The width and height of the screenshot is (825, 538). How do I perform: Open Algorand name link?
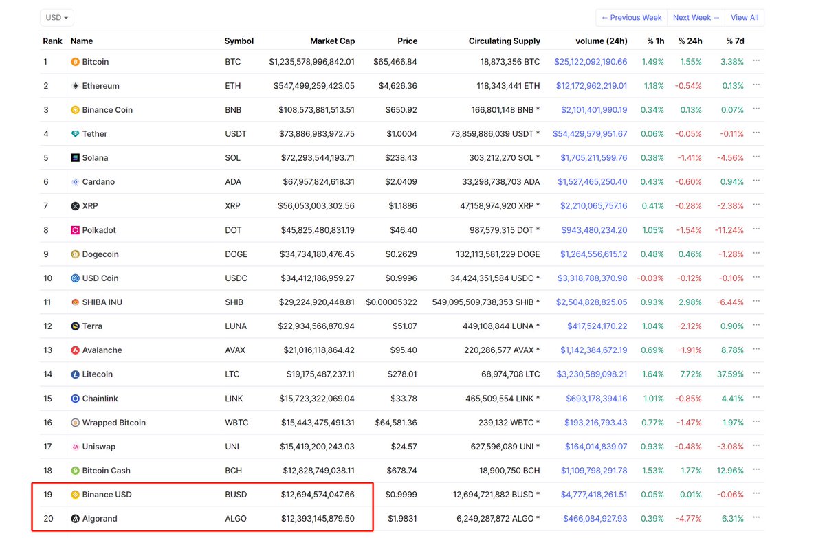tap(100, 519)
